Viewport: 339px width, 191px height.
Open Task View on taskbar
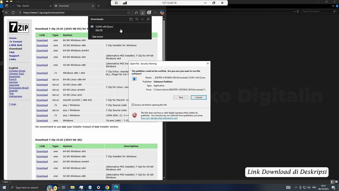pyautogui.click(x=64, y=188)
